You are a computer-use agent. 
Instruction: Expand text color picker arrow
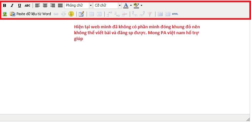coord(131,6)
